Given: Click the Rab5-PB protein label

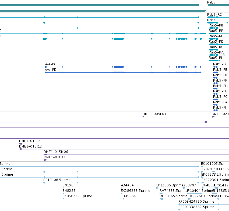Looking at the screenshot, I should coord(220,75).
